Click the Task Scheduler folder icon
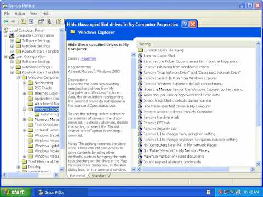263x197 pixels. click(x=31, y=125)
